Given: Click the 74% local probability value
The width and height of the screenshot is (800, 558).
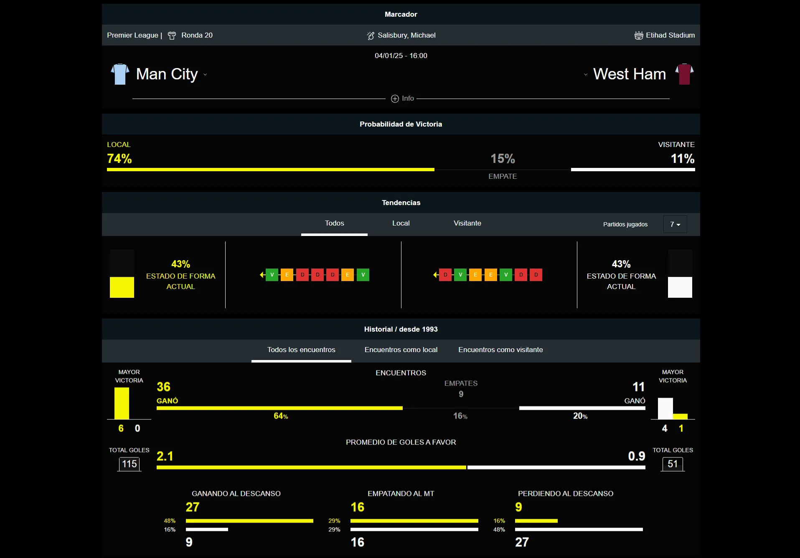Looking at the screenshot, I should 119,159.
